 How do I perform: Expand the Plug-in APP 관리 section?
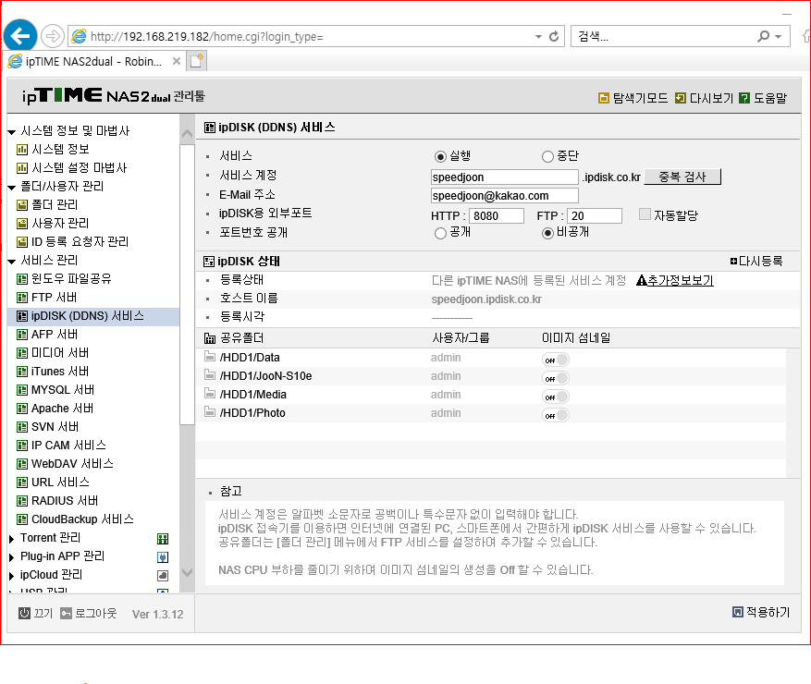coord(11,558)
